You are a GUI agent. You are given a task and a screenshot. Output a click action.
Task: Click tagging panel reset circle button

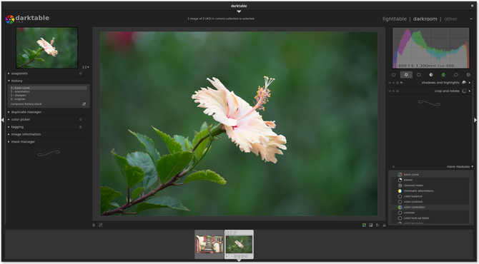pos(81,127)
